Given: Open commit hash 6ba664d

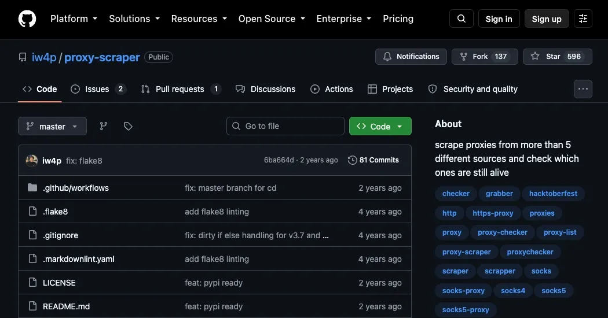Looking at the screenshot, I should [x=279, y=160].
